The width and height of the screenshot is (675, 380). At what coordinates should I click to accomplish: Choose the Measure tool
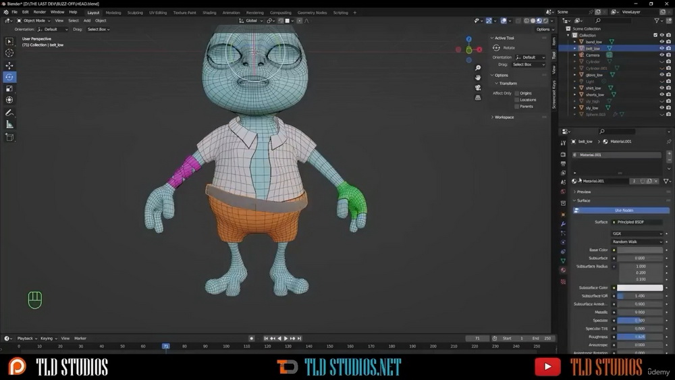click(9, 125)
